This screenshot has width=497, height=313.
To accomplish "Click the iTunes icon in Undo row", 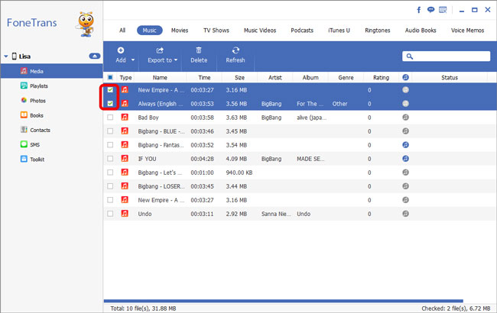I will point(405,213).
